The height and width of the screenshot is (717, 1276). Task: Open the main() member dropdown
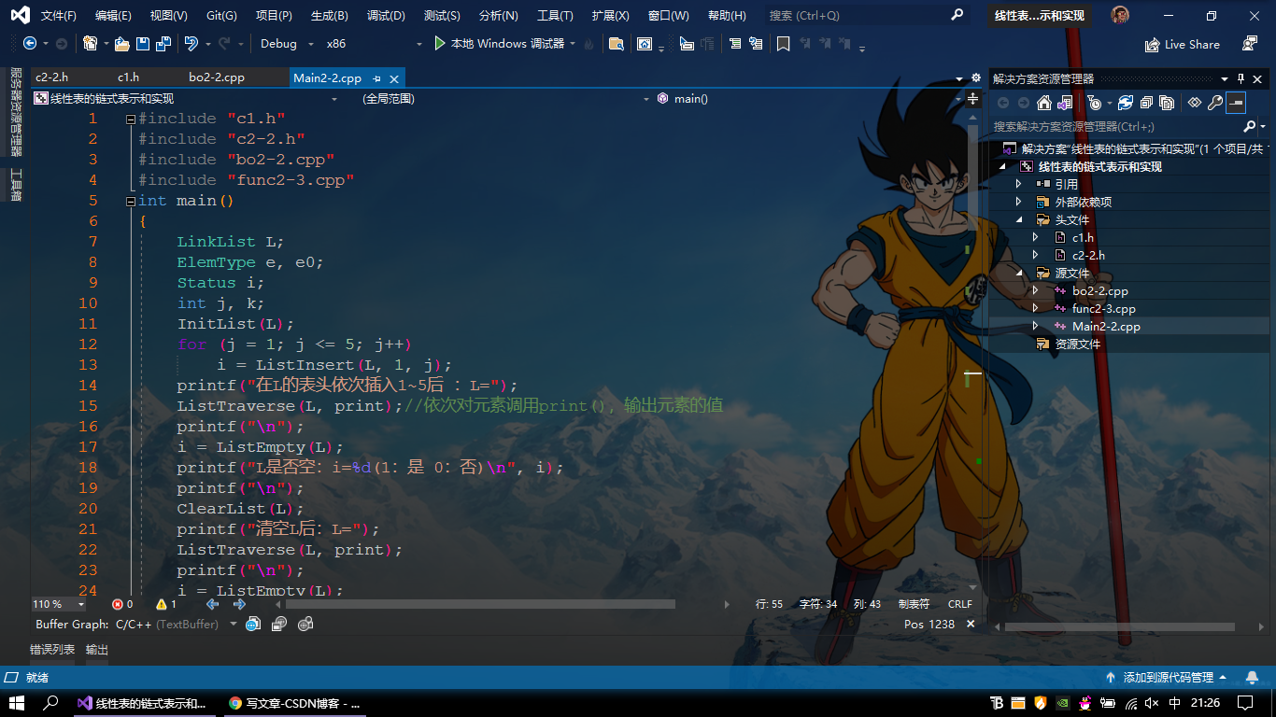(808, 98)
